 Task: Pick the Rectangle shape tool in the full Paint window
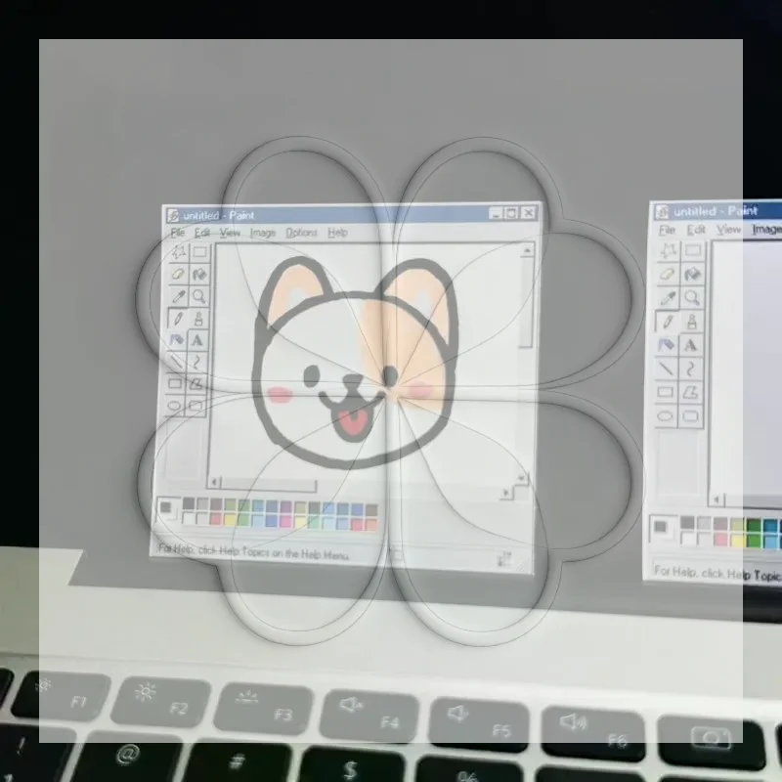tap(175, 383)
